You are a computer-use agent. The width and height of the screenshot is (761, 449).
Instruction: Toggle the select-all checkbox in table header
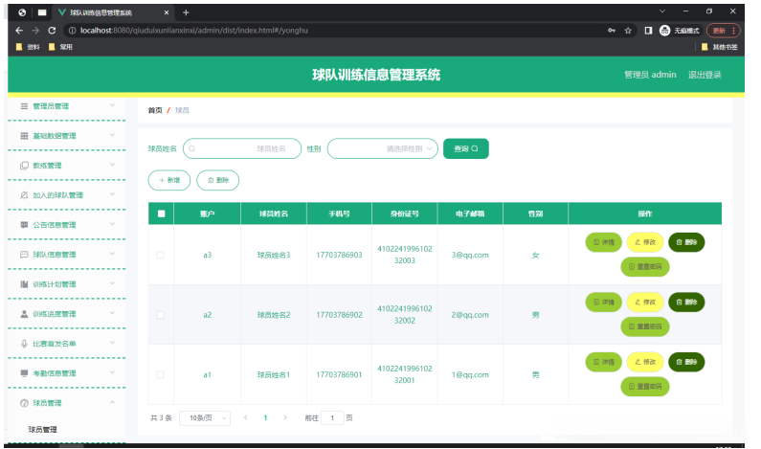pyautogui.click(x=161, y=213)
